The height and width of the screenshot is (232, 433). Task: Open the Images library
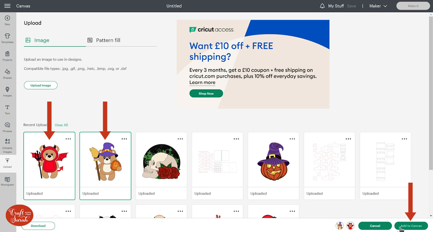pyautogui.click(x=8, y=91)
